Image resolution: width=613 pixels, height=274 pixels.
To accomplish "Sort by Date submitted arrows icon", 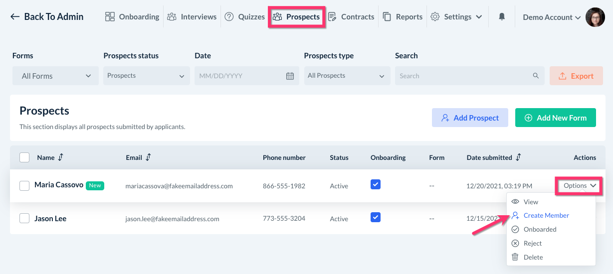I will point(518,157).
